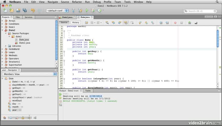Image resolution: width=222 pixels, height=126 pixels.
Task: Click the Undo arrow in the toolbar
Action: pyautogui.click(x=33, y=10)
